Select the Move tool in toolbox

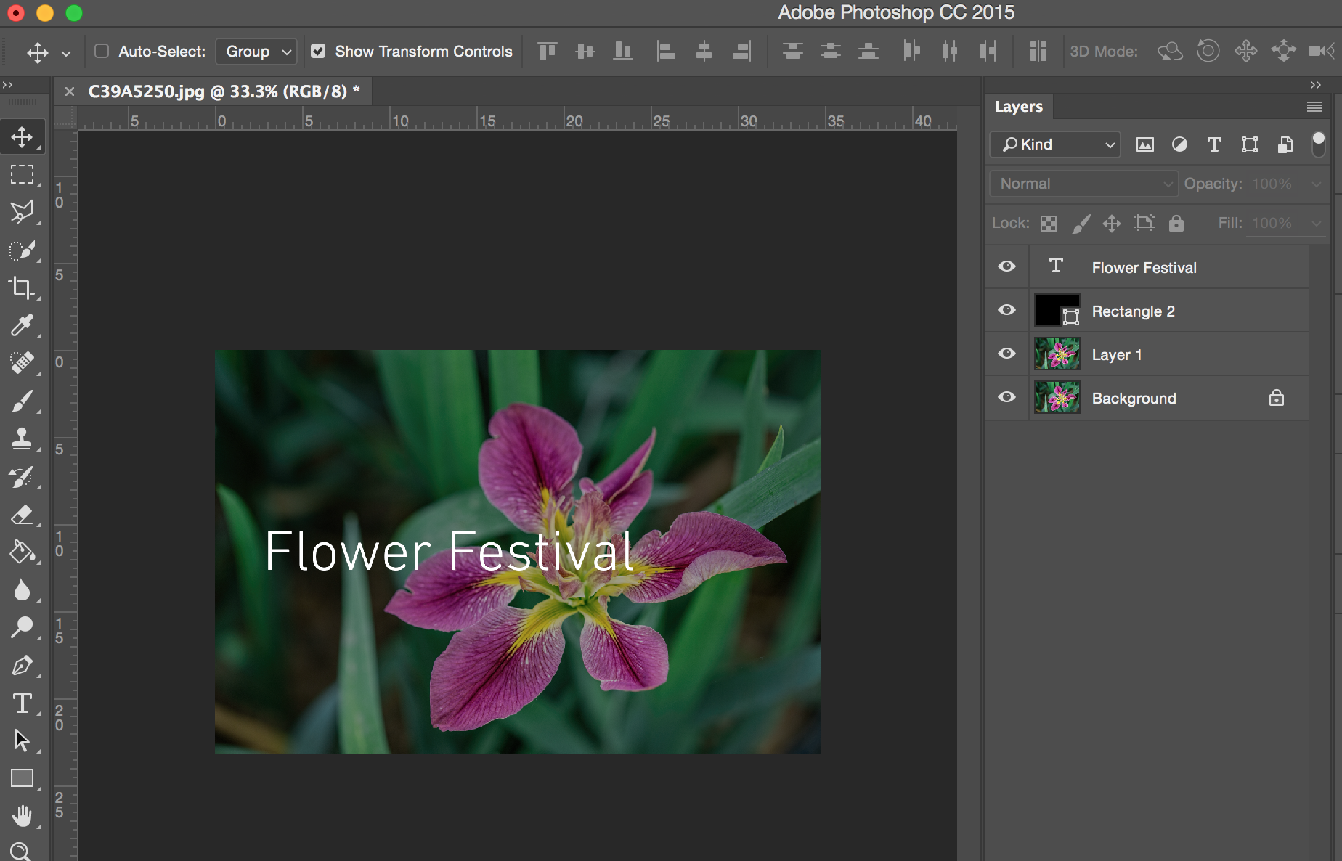(22, 137)
